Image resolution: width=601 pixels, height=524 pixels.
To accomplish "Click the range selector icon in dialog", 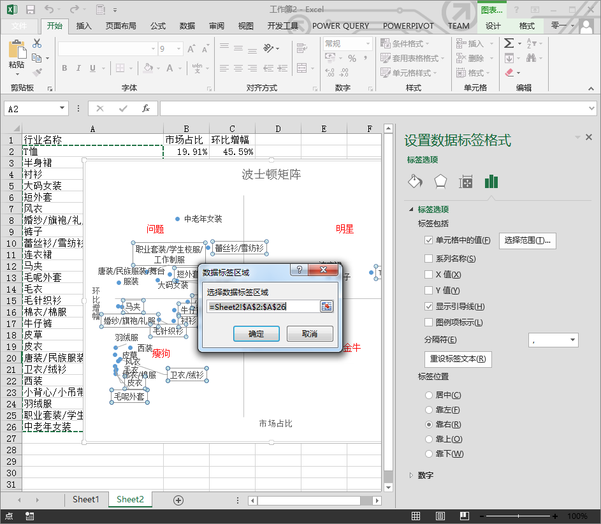I will [326, 307].
